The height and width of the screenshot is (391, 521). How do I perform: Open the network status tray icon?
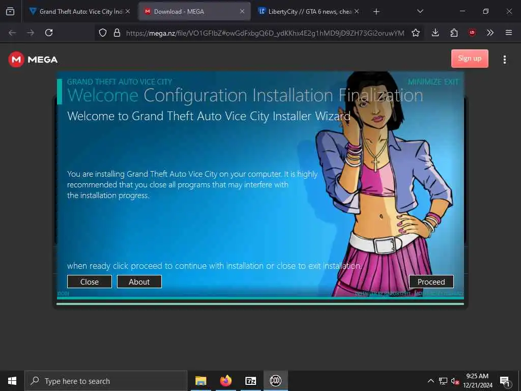(443, 381)
